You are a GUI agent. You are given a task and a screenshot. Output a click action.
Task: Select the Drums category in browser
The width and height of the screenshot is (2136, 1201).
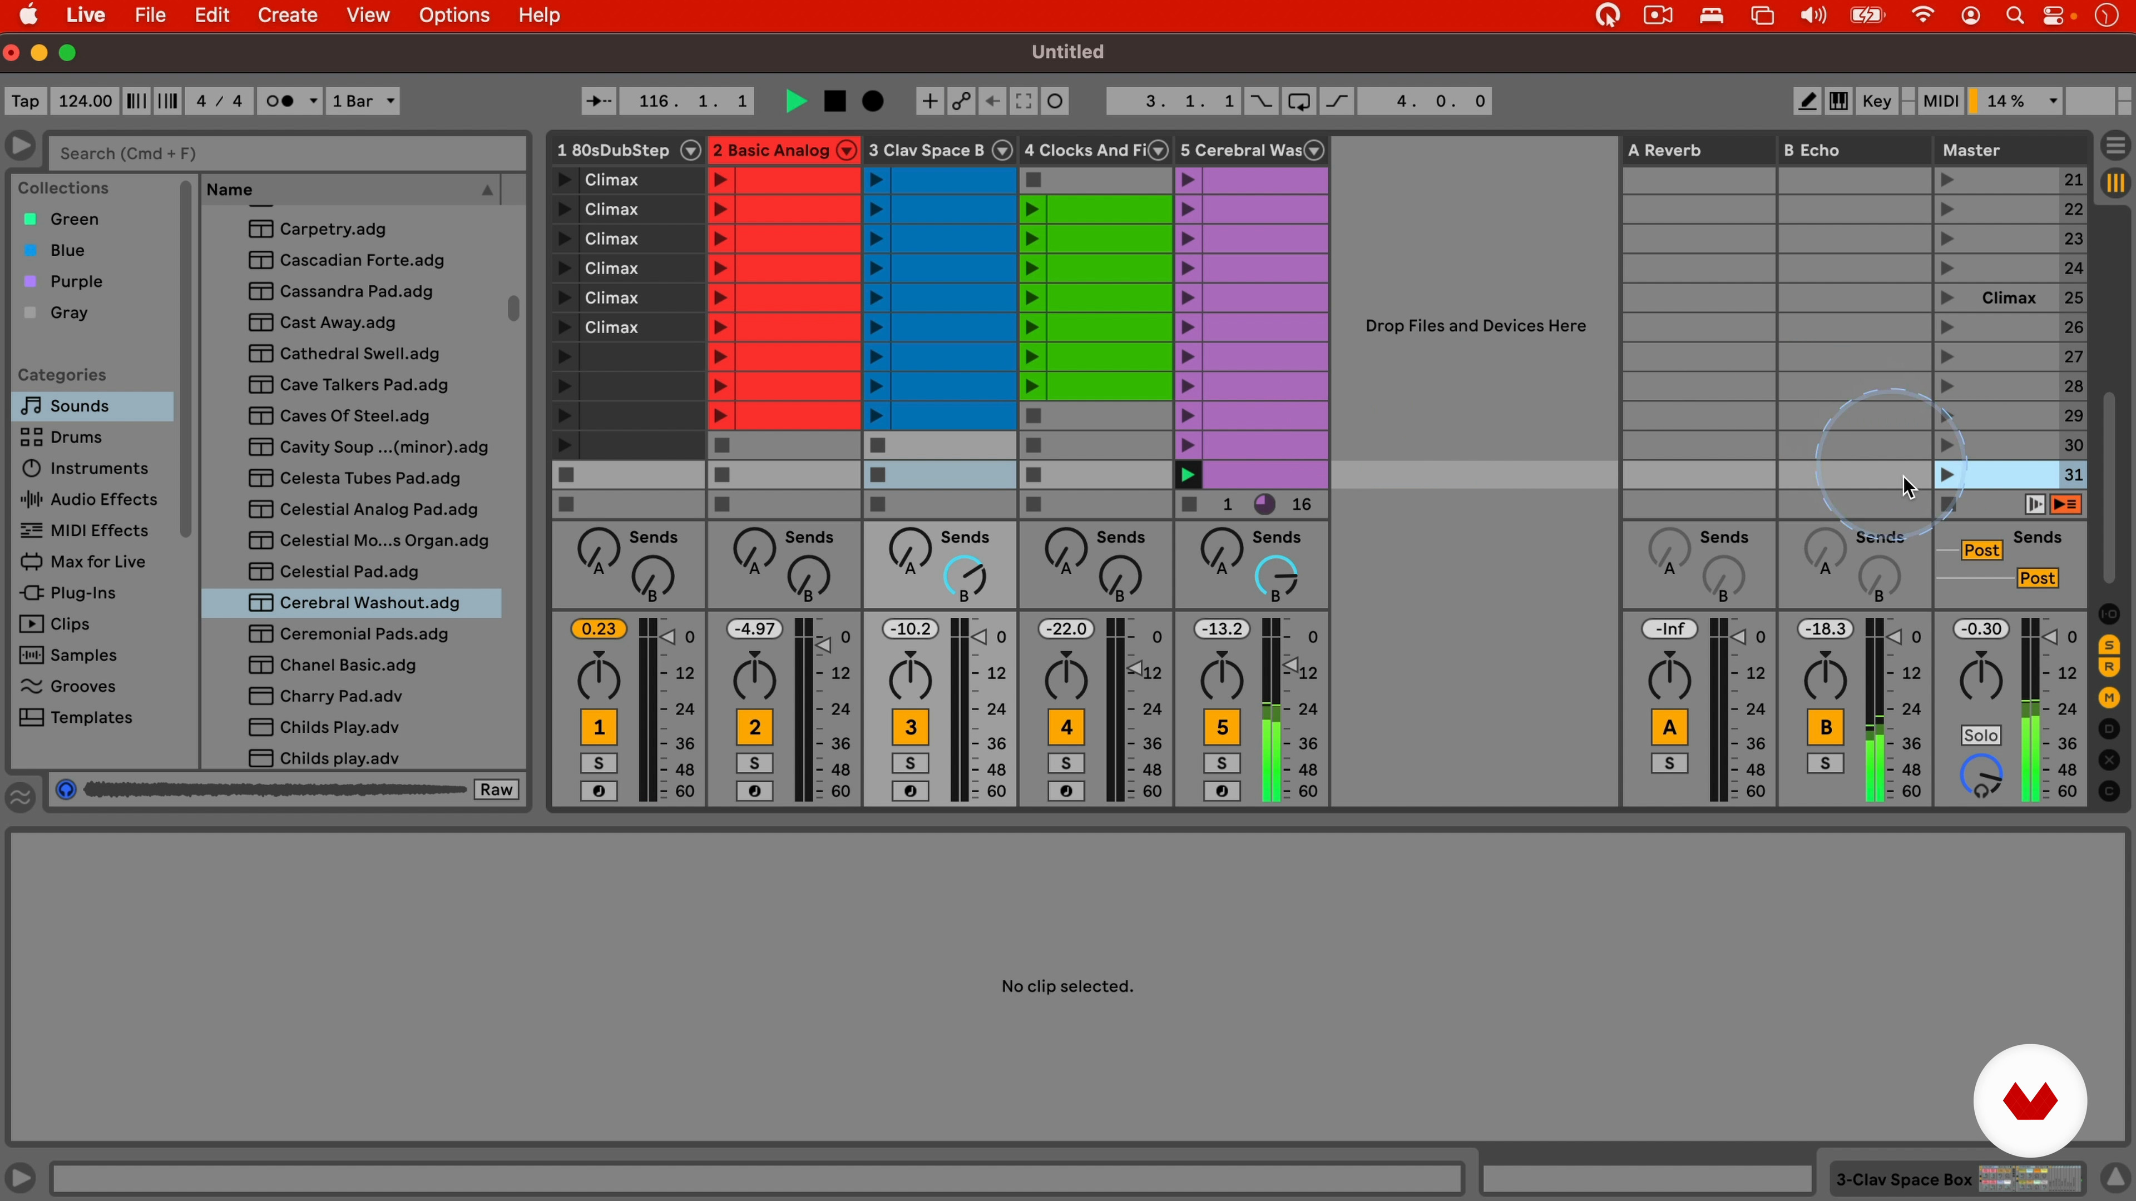click(x=93, y=438)
